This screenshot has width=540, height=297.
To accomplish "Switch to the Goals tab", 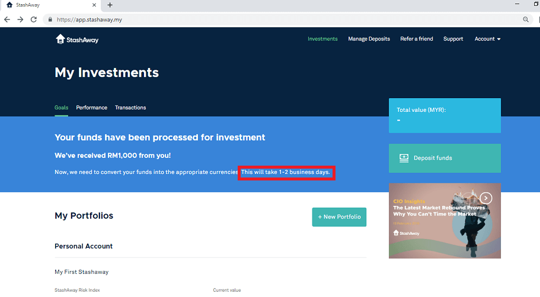I will tap(61, 108).
